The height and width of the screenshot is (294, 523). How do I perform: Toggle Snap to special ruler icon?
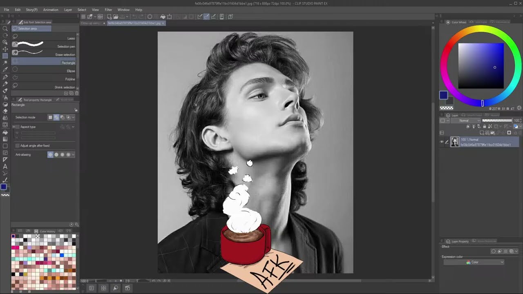[x=206, y=17]
